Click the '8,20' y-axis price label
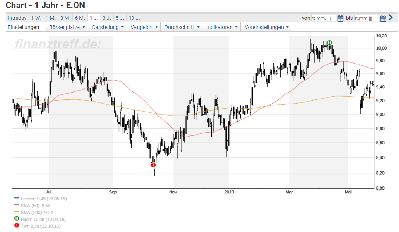 pos(380,173)
